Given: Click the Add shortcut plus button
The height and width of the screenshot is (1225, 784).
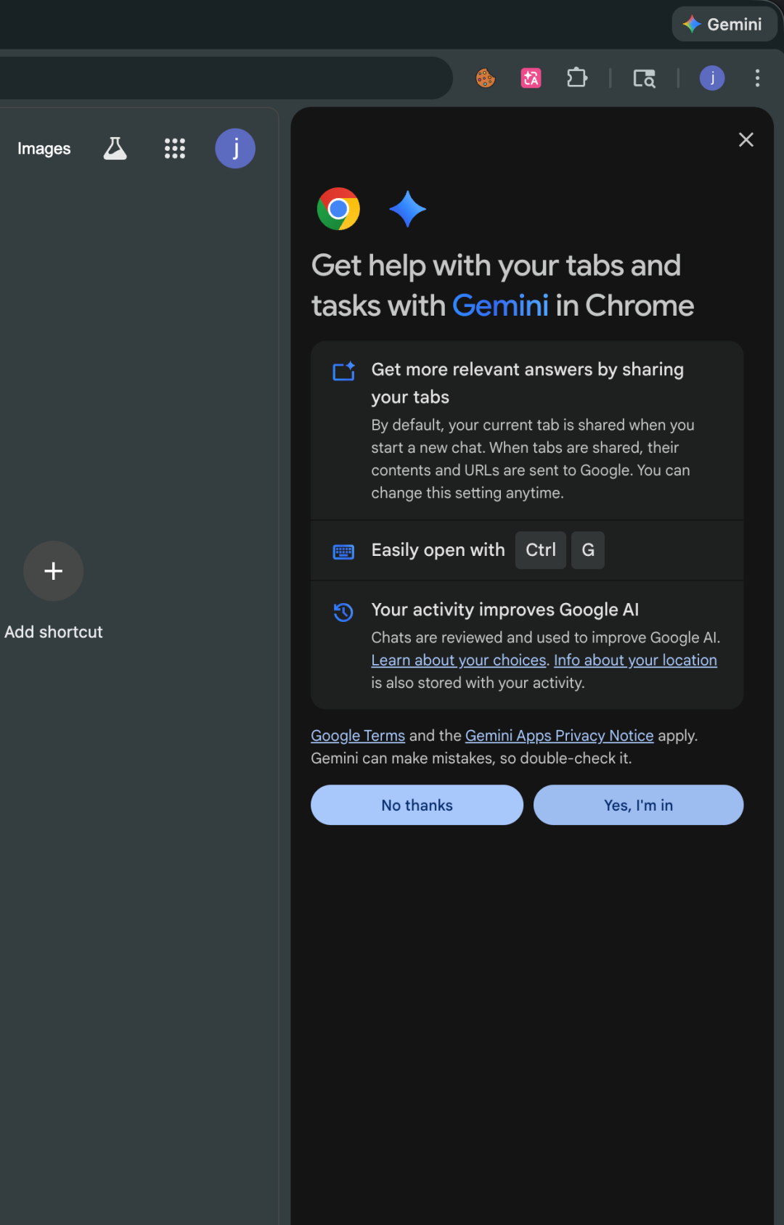Looking at the screenshot, I should pos(53,571).
